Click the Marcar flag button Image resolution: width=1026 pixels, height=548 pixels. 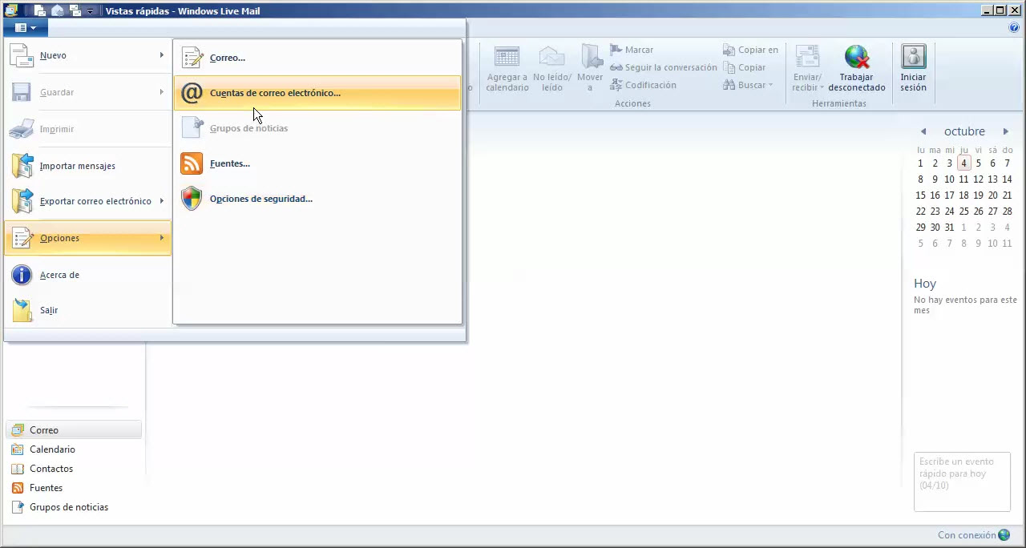click(632, 50)
